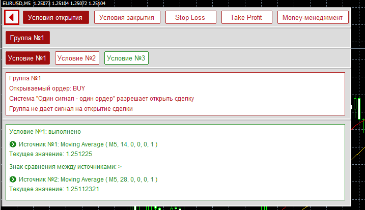This screenshot has width=365, height=210.
Task: Click the current value 1.251225 line
Action: (x=50, y=154)
